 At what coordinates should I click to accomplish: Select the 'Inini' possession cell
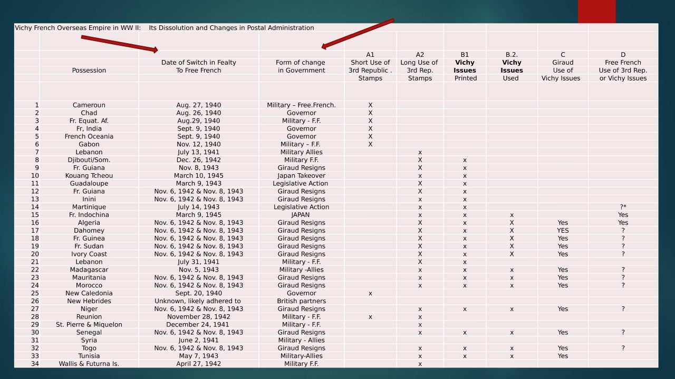pyautogui.click(x=89, y=200)
